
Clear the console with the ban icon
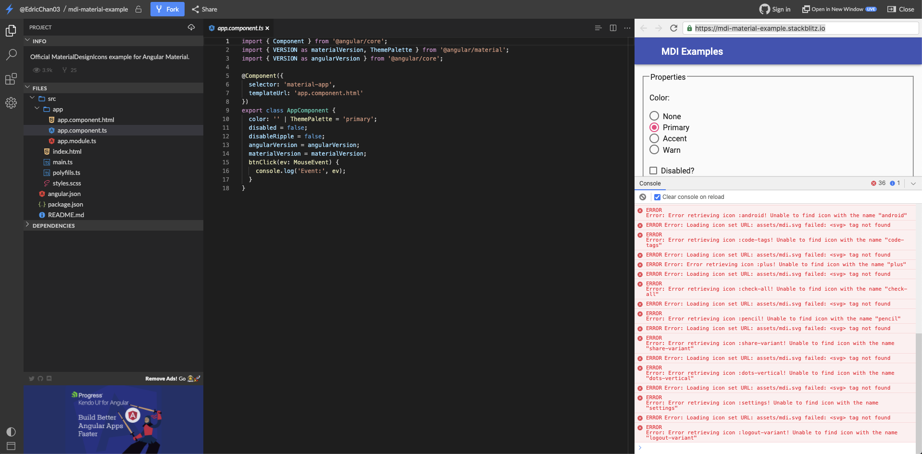(643, 197)
